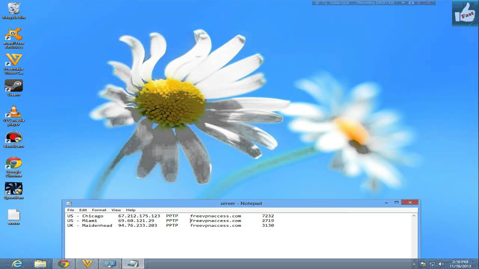Select the Bandicam desktop shortcut
Image resolution: width=479 pixels, height=269 pixels.
click(13, 140)
